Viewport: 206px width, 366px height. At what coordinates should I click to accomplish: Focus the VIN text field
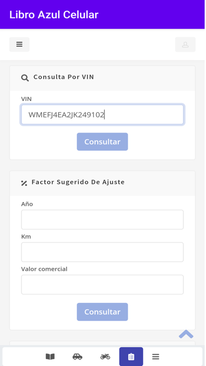[102, 115]
